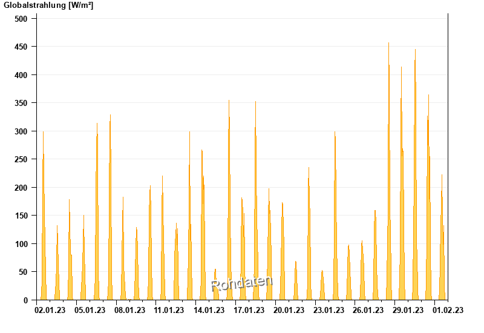Viewport: 484px width, 333px height.
Task: Click the 250 y-axis label
Action: tap(21, 159)
